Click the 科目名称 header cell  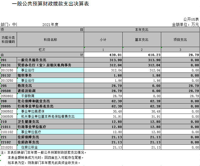[x=50, y=40]
